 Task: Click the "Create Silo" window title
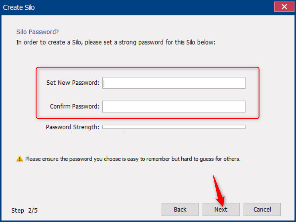pyautogui.click(x=19, y=7)
